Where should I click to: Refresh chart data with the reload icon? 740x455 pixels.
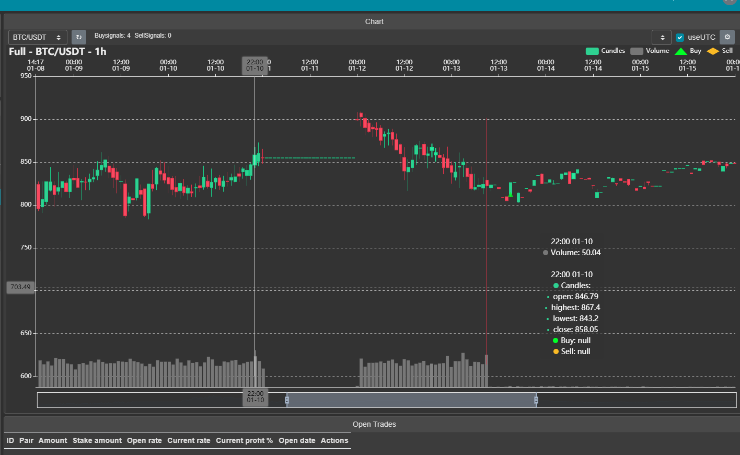coord(78,37)
